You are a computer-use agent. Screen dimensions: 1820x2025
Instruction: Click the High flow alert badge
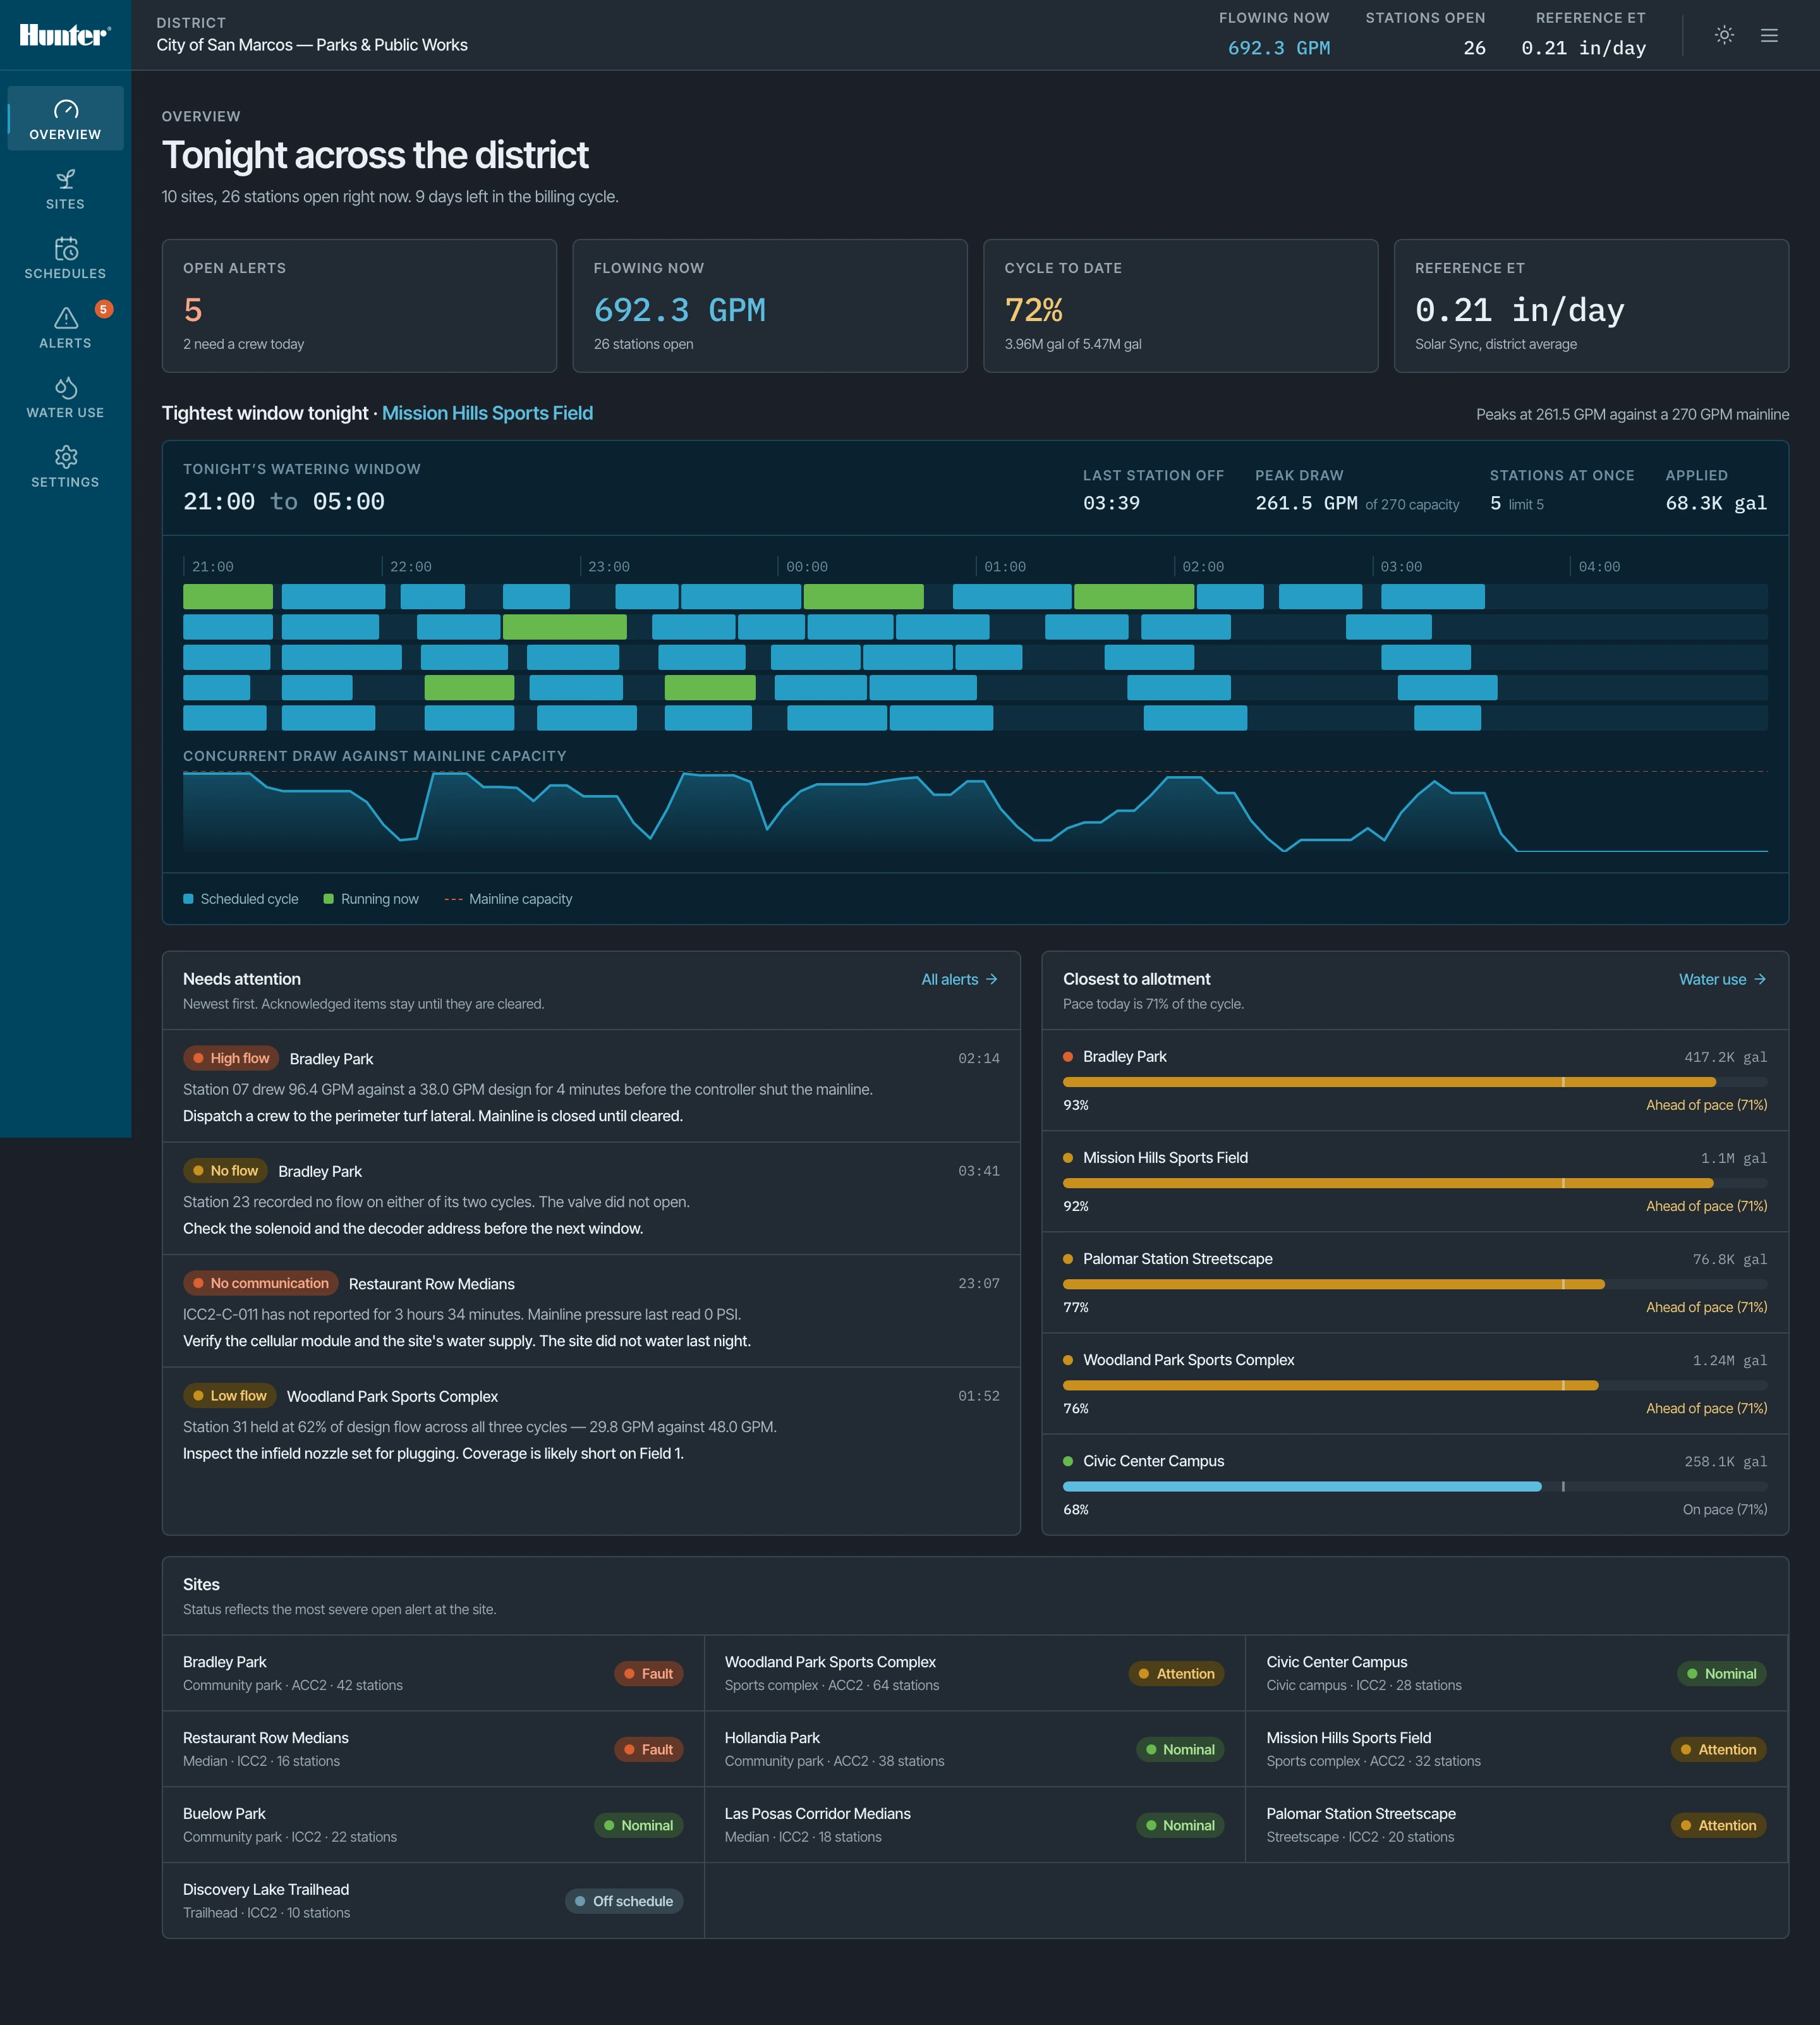(231, 1058)
